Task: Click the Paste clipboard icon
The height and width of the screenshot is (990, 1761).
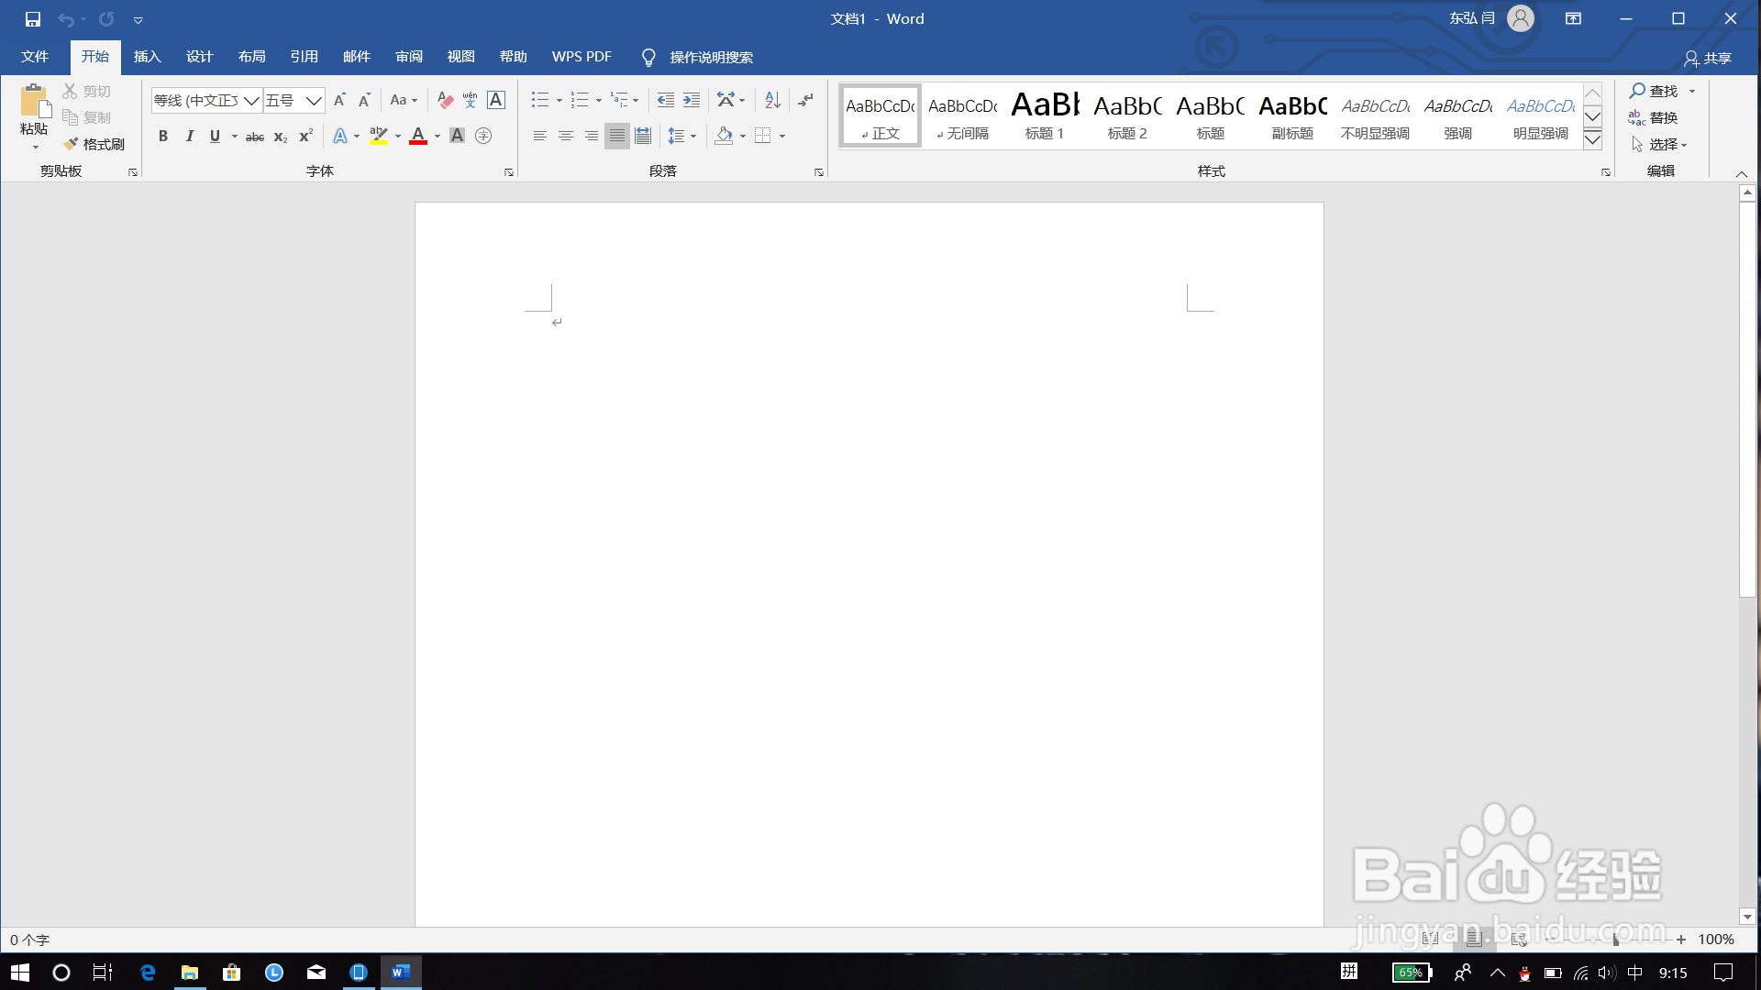Action: (x=35, y=101)
